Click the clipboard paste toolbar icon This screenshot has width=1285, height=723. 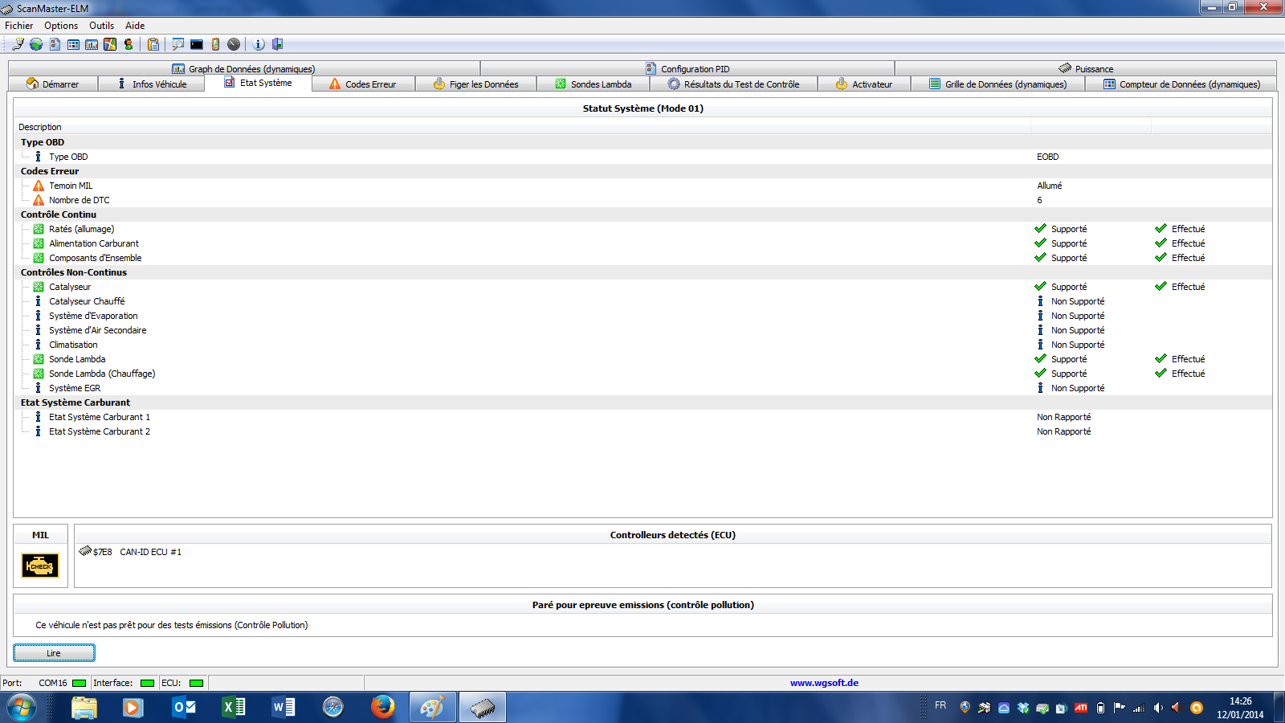(153, 44)
